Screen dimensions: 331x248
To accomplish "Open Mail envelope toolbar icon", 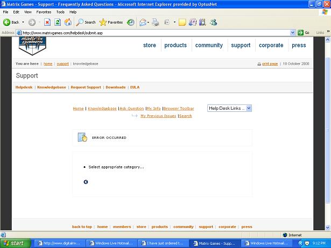I will (143, 22).
